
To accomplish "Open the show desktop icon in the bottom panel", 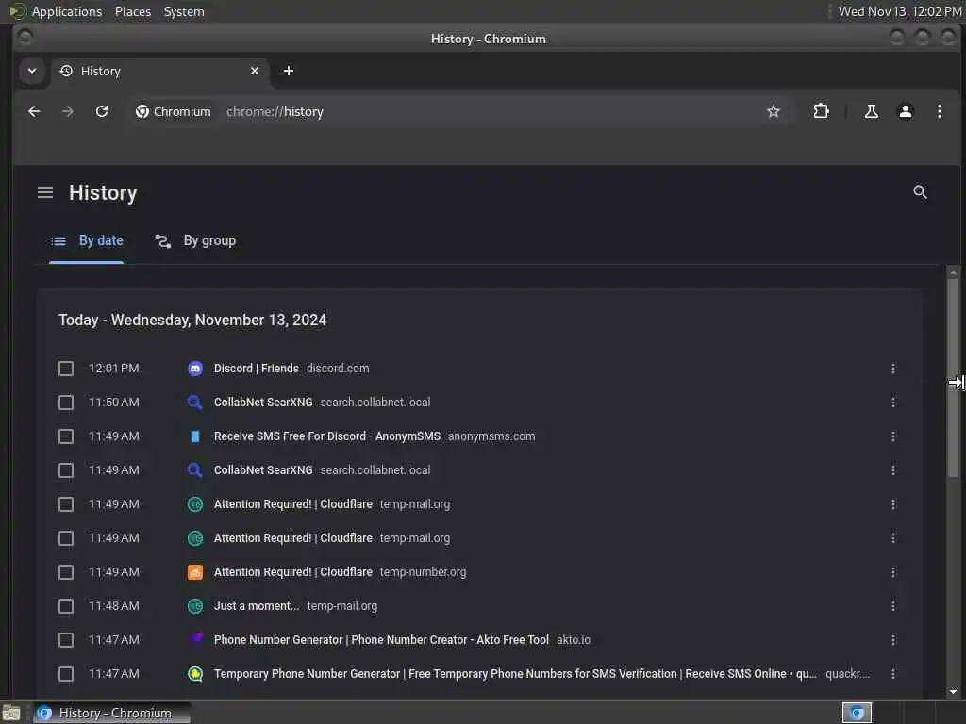I will (11, 713).
